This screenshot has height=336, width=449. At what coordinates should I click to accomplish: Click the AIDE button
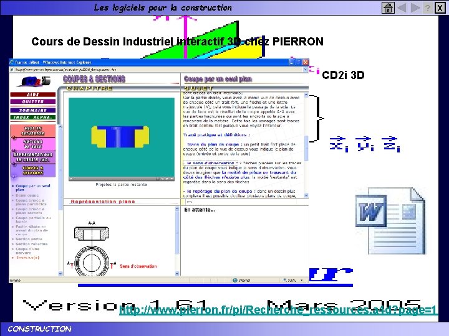pos(33,95)
